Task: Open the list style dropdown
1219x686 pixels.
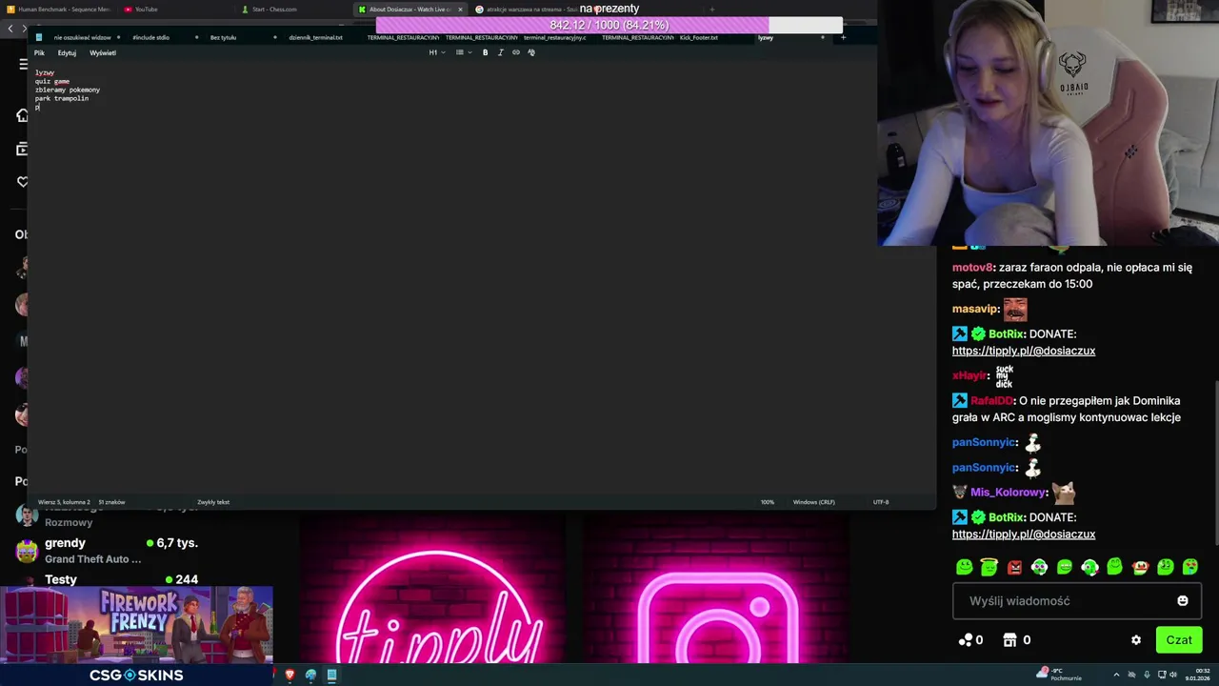Action: click(463, 52)
